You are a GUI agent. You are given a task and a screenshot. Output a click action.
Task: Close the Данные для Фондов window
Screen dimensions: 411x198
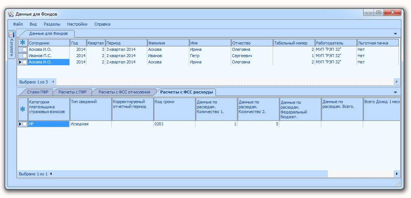tap(392, 12)
